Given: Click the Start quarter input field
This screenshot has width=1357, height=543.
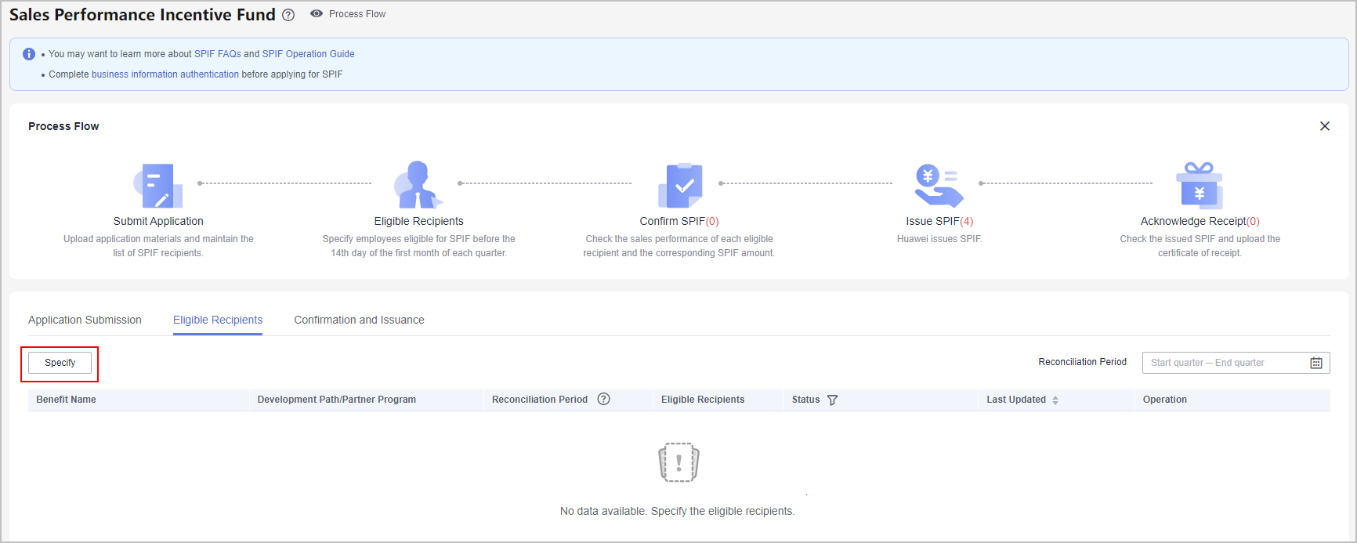Looking at the screenshot, I should click(x=1177, y=363).
